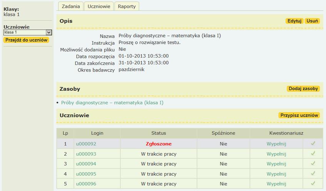
Task: Click the Dodaj zasoby button
Action: tap(303, 89)
